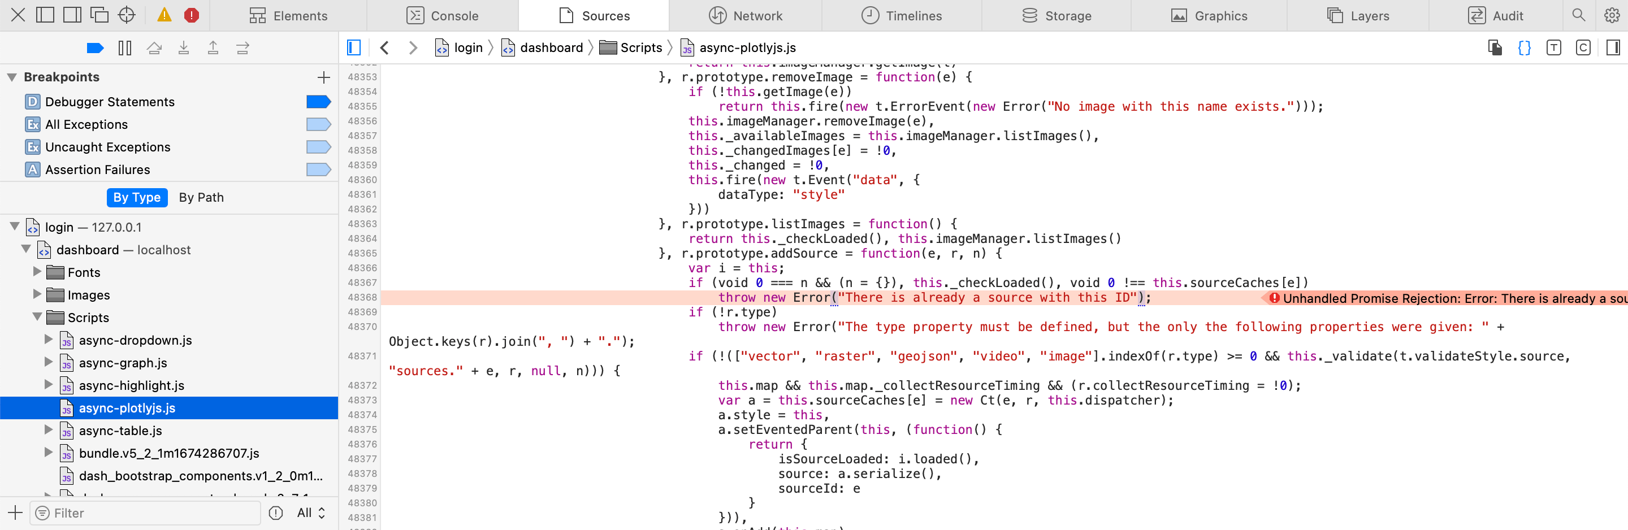
Task: Add a new breakpoint with plus
Action: [323, 77]
